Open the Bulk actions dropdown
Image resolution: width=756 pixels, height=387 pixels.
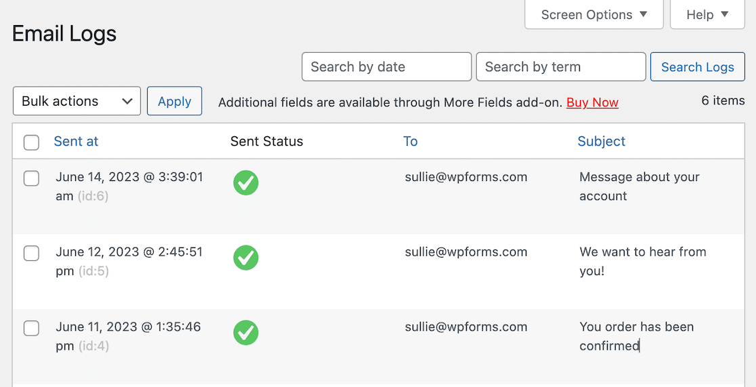click(77, 101)
